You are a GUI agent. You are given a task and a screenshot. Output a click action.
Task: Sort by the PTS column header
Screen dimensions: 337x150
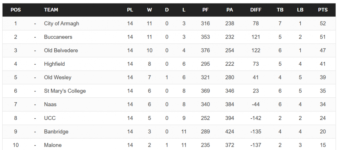click(x=323, y=10)
